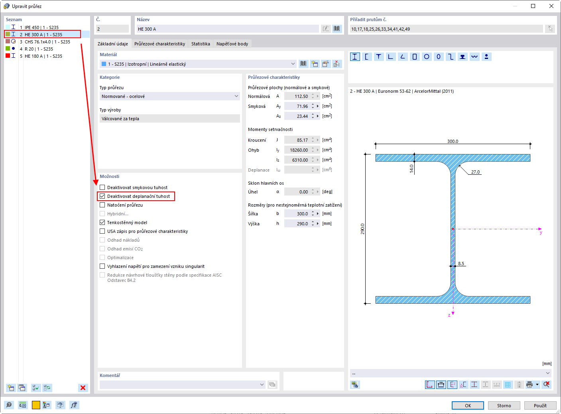Expand the Typ průřezu dropdown
Viewport: 561px width, 414px height.
coord(170,96)
